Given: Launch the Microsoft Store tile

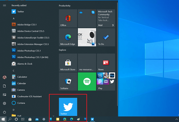Looking at the screenshot, I should tap(68, 62).
